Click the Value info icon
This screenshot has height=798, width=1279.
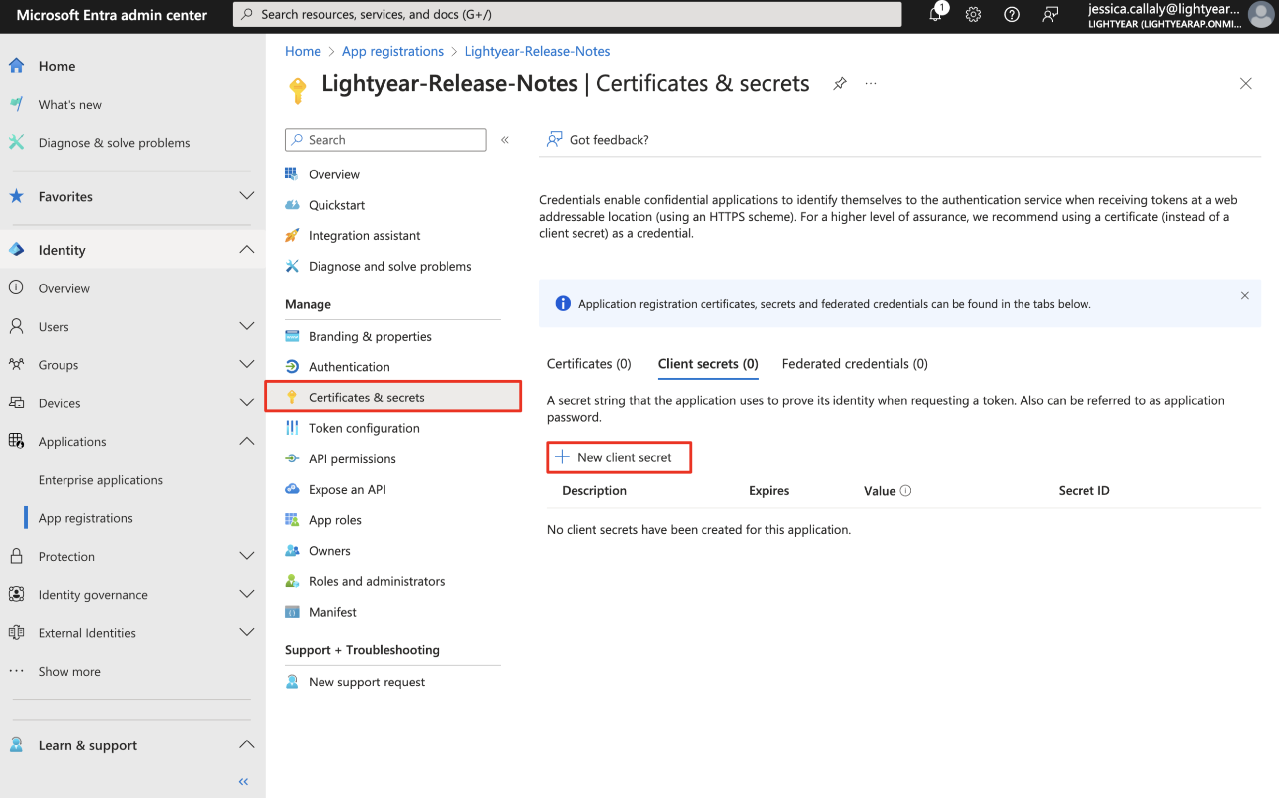pyautogui.click(x=905, y=490)
